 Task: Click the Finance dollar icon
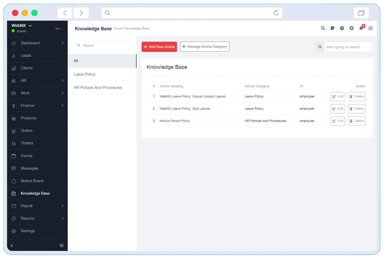coord(14,106)
